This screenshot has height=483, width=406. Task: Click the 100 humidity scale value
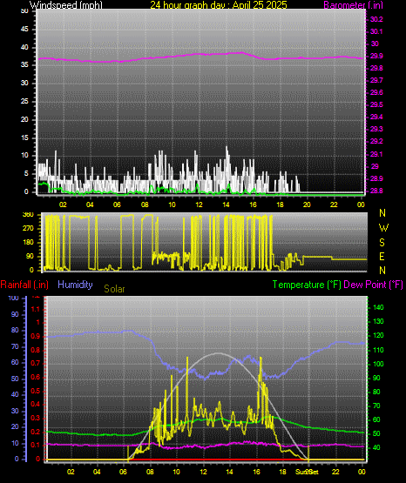(14, 298)
